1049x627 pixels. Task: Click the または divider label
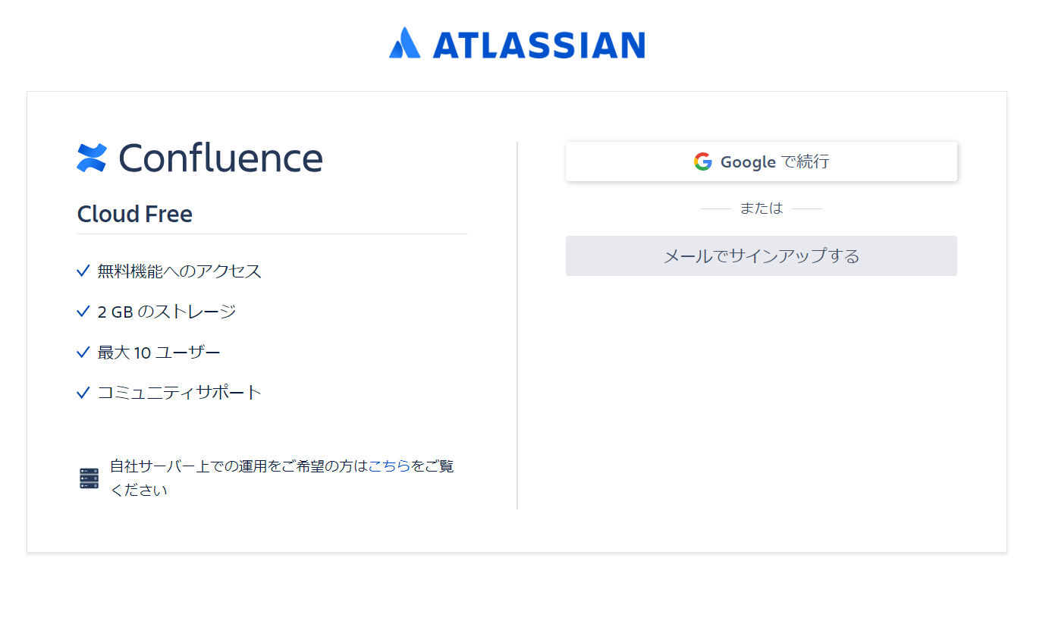(762, 208)
